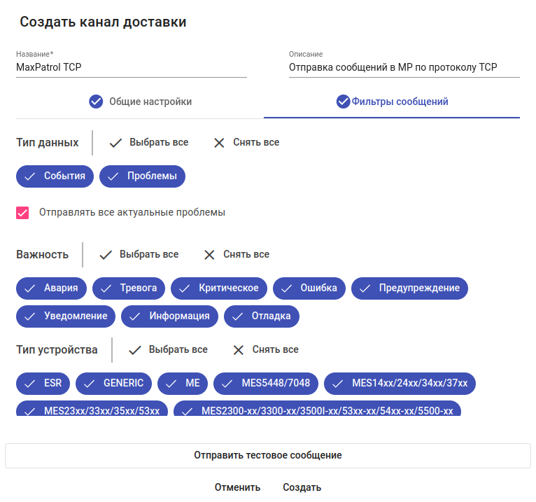This screenshot has height=502, width=536.
Task: Toggle the Отладка severity chip
Action: (x=262, y=316)
